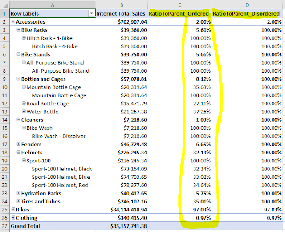Collapse the Sport-100 model row

(x=24, y=161)
